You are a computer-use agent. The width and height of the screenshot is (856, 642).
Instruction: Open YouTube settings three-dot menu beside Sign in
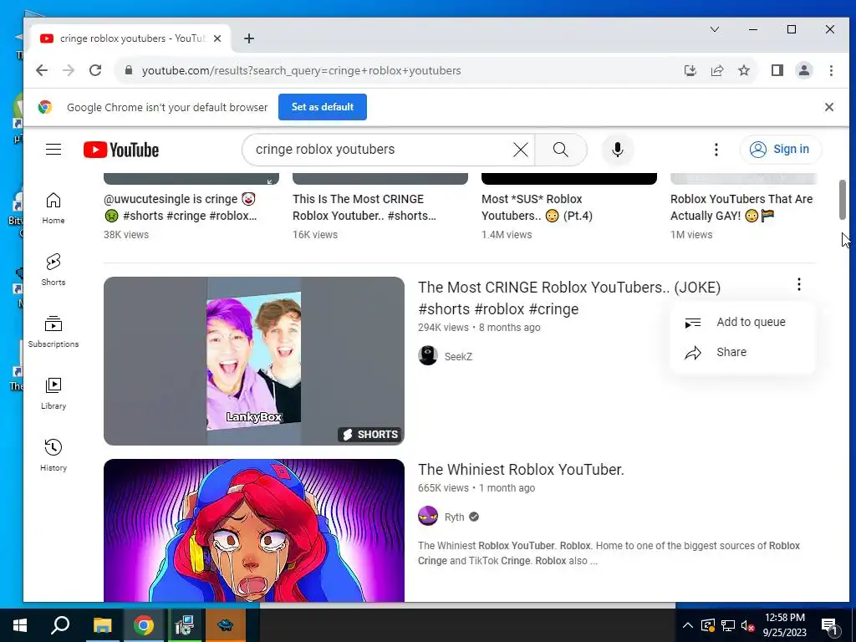point(716,150)
